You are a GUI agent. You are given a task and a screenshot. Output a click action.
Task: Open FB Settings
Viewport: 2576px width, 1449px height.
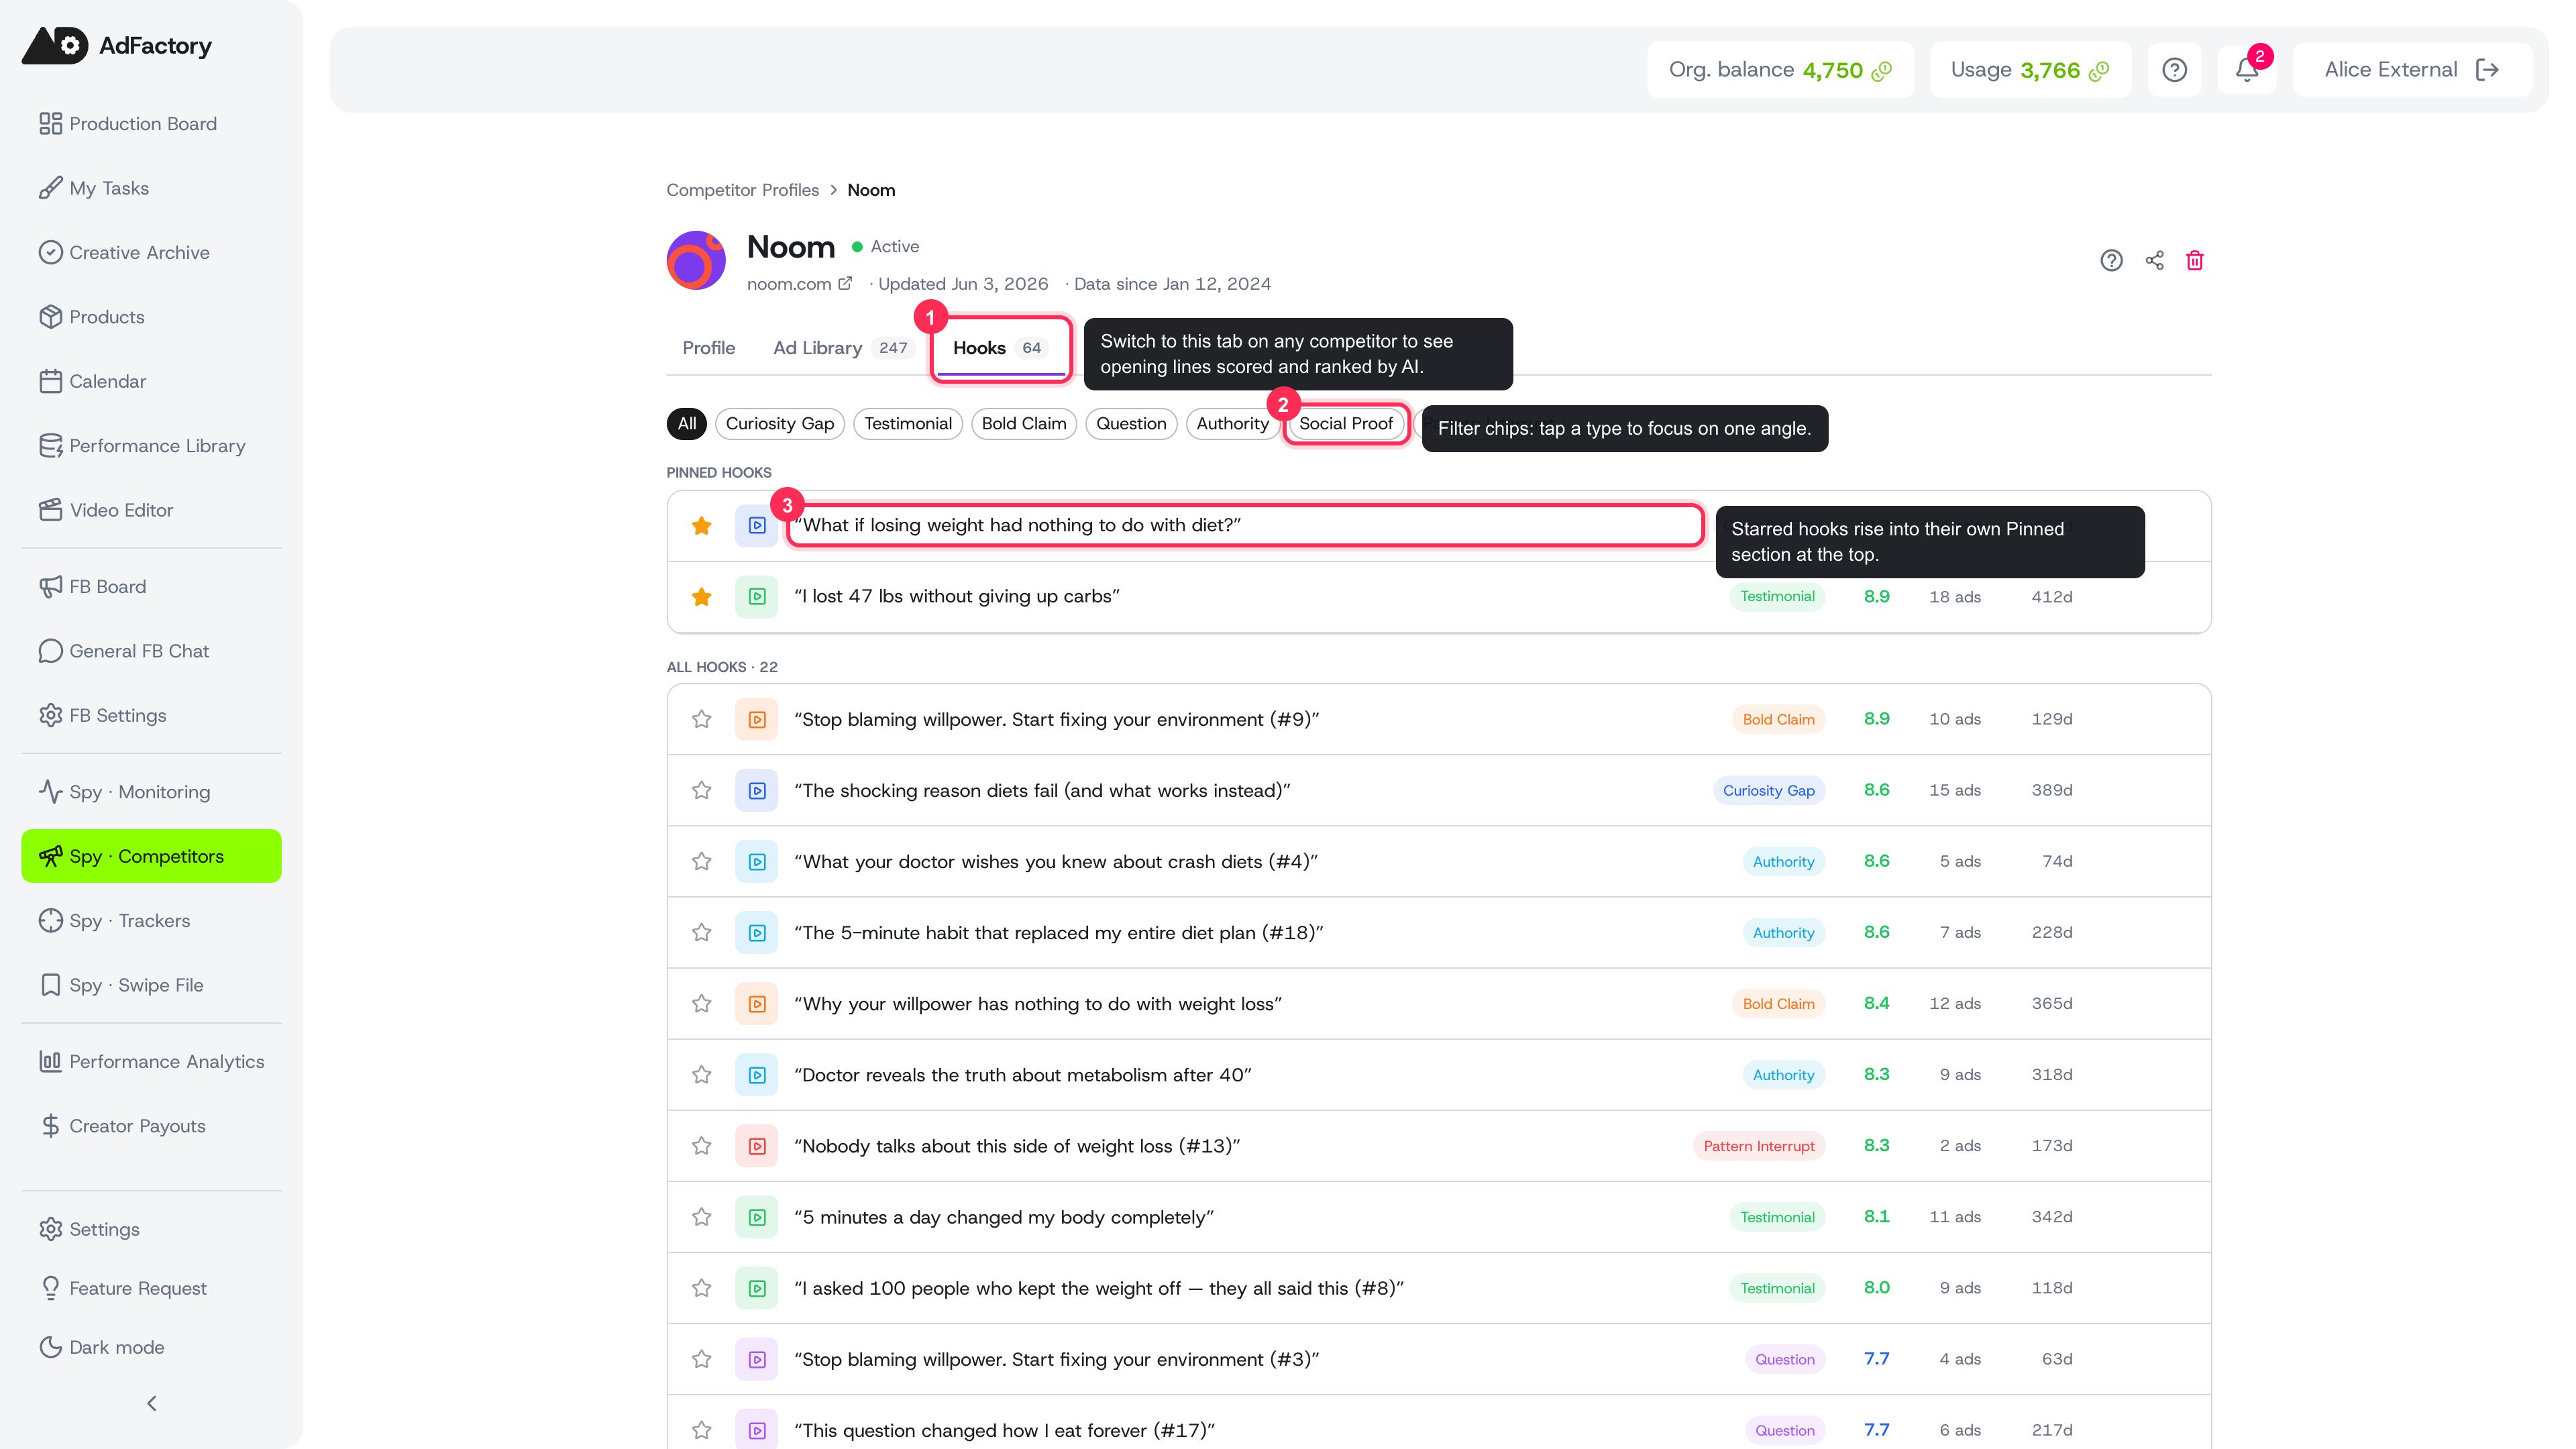click(x=151, y=715)
